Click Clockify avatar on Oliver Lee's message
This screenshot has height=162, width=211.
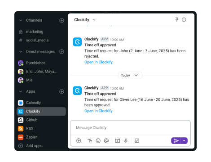click(x=77, y=90)
